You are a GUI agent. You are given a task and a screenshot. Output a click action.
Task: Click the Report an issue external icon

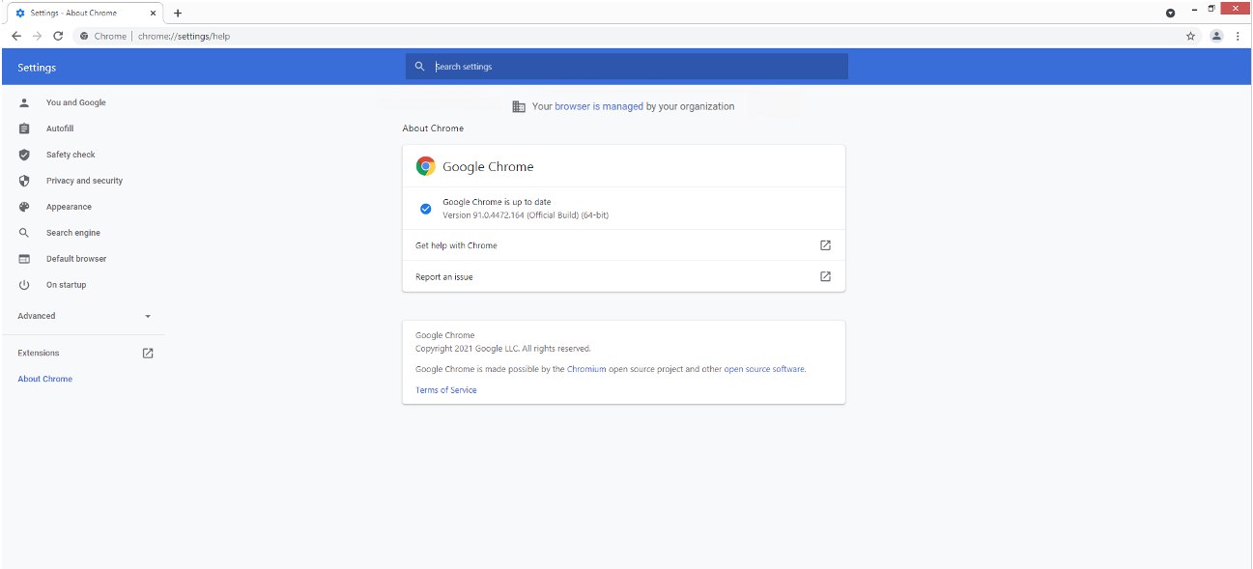[825, 276]
